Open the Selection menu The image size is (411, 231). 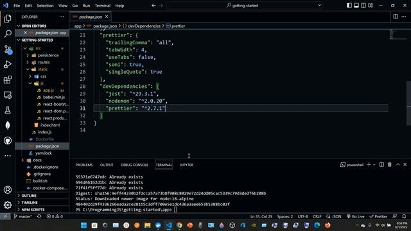[45, 6]
